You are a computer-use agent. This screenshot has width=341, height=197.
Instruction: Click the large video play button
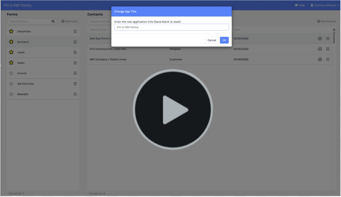click(x=172, y=109)
